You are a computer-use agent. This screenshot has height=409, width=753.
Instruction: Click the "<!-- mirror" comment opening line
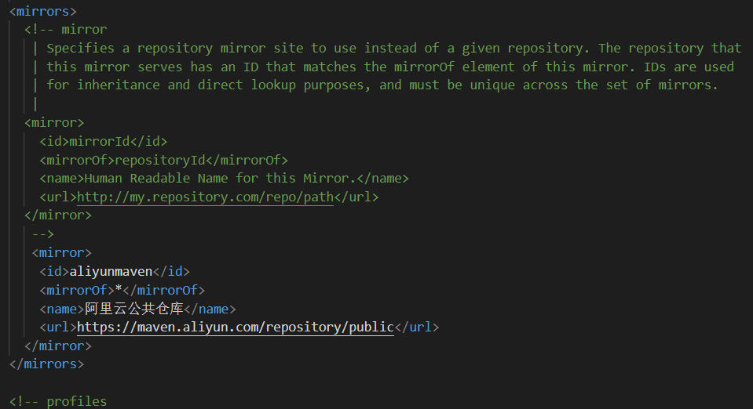[65, 30]
